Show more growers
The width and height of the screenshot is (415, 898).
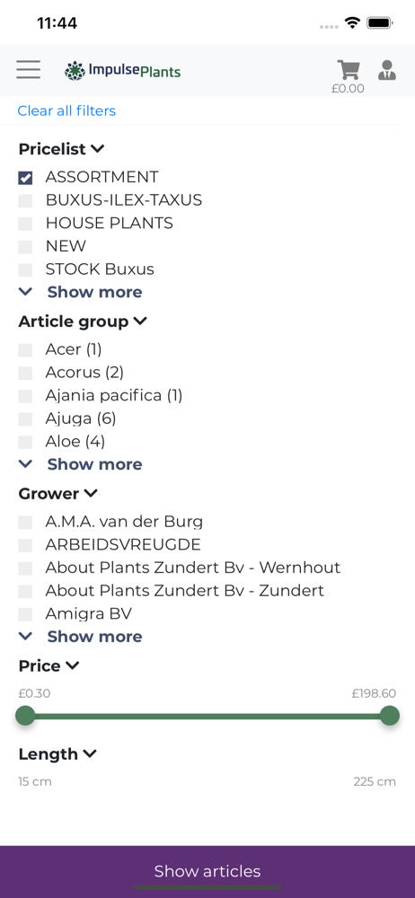80,637
